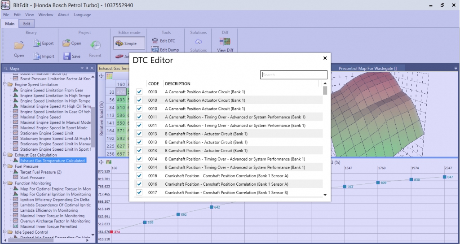460x244 pixels.
Task: Save the project with the floppy disk icon
Action: pyautogui.click(x=67, y=56)
